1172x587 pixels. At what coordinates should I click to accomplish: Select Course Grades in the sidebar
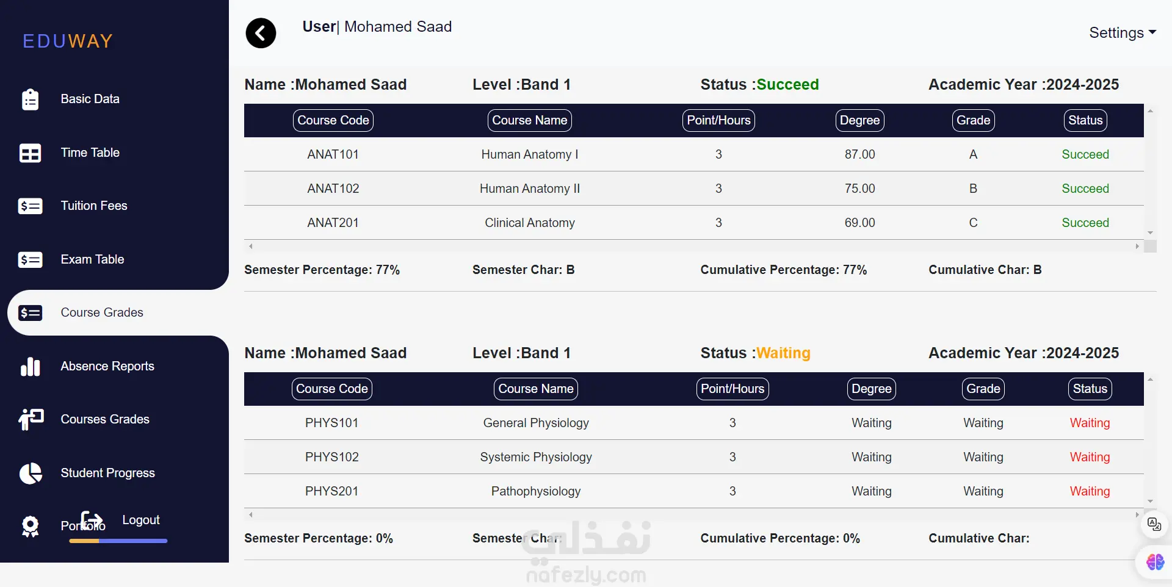[102, 312]
